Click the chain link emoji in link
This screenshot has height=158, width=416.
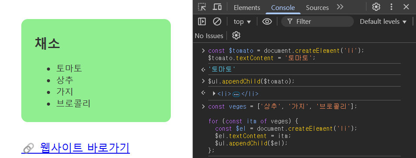pyautogui.click(x=29, y=148)
